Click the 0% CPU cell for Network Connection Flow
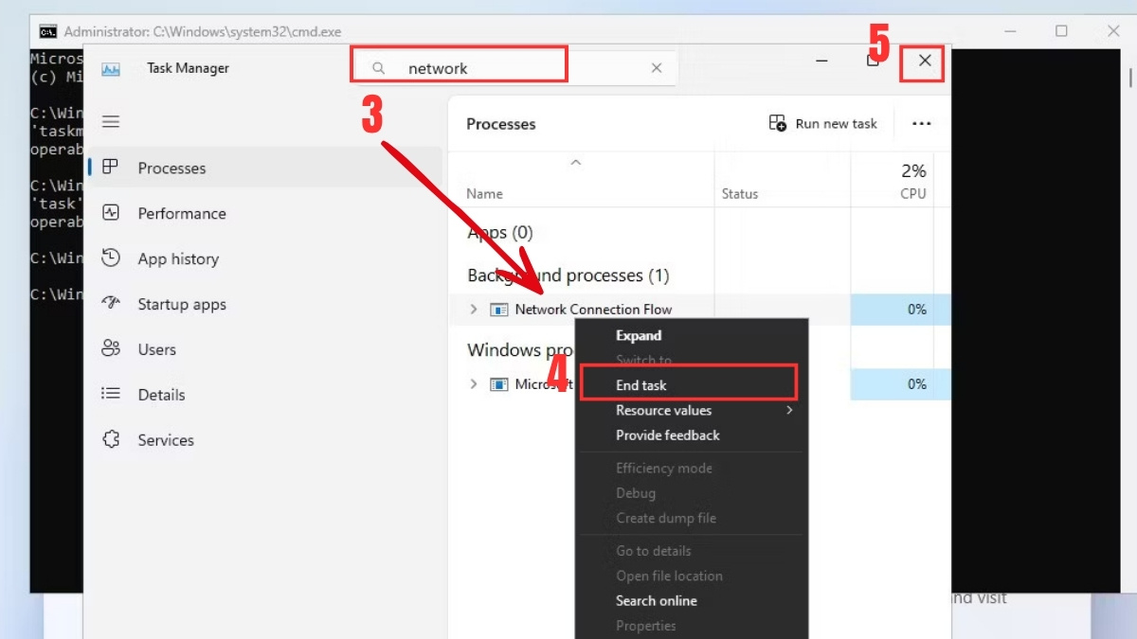1137x639 pixels. (x=892, y=310)
